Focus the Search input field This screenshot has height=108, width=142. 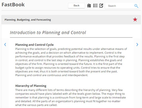click(120, 6)
